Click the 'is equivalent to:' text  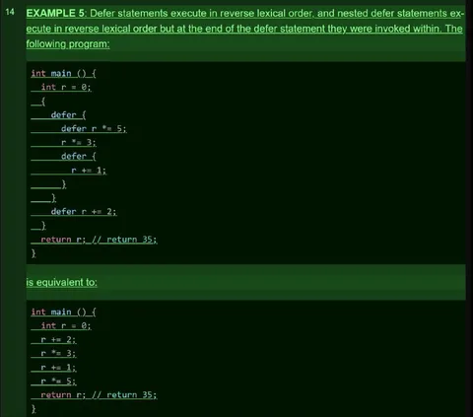click(x=62, y=282)
